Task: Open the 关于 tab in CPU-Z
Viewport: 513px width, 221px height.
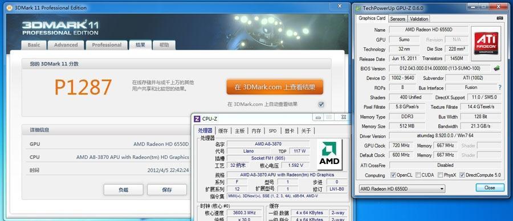Action: tap(306, 131)
